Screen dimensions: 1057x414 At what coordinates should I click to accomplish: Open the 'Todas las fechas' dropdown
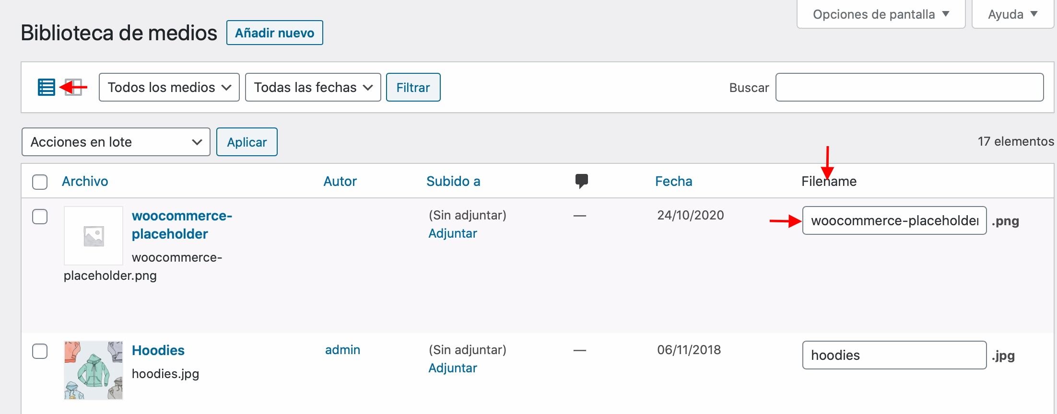313,87
